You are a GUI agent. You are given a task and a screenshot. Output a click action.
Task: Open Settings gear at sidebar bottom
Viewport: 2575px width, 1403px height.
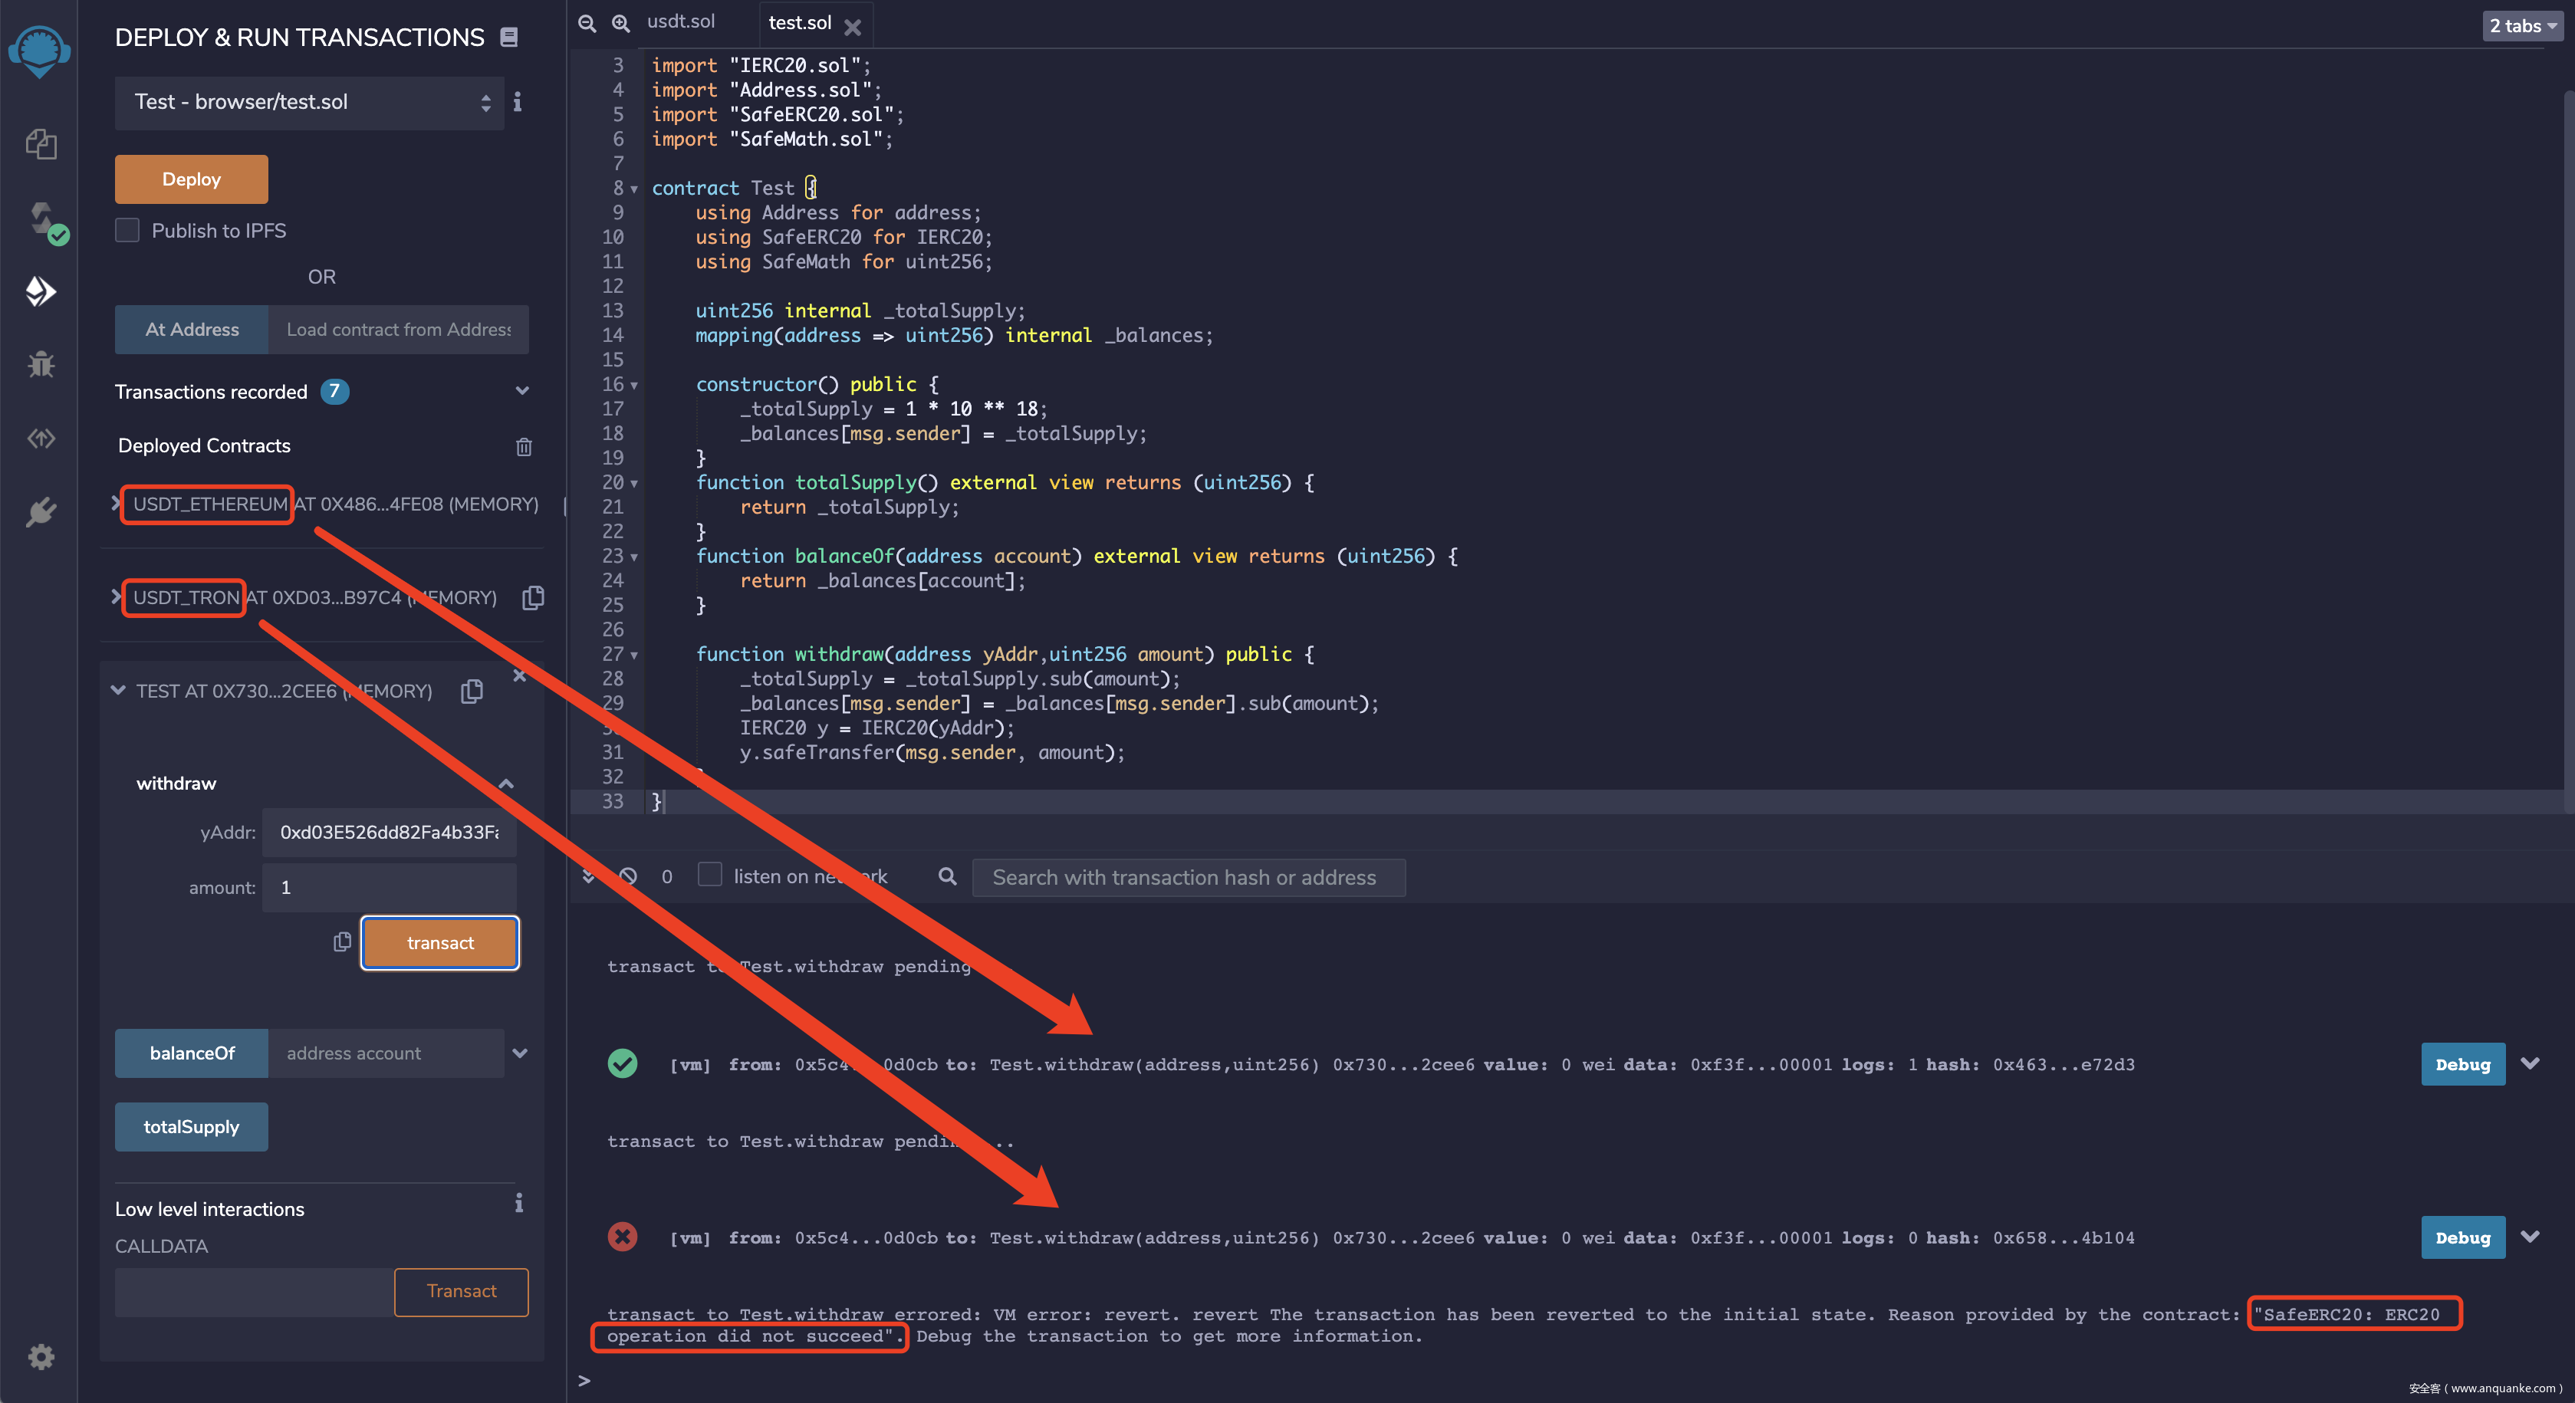click(x=41, y=1356)
